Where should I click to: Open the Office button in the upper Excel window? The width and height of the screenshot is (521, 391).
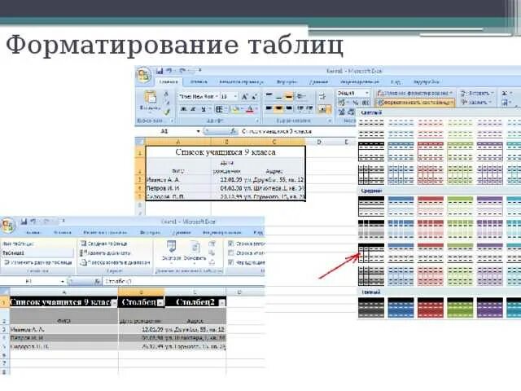pyautogui.click(x=143, y=76)
